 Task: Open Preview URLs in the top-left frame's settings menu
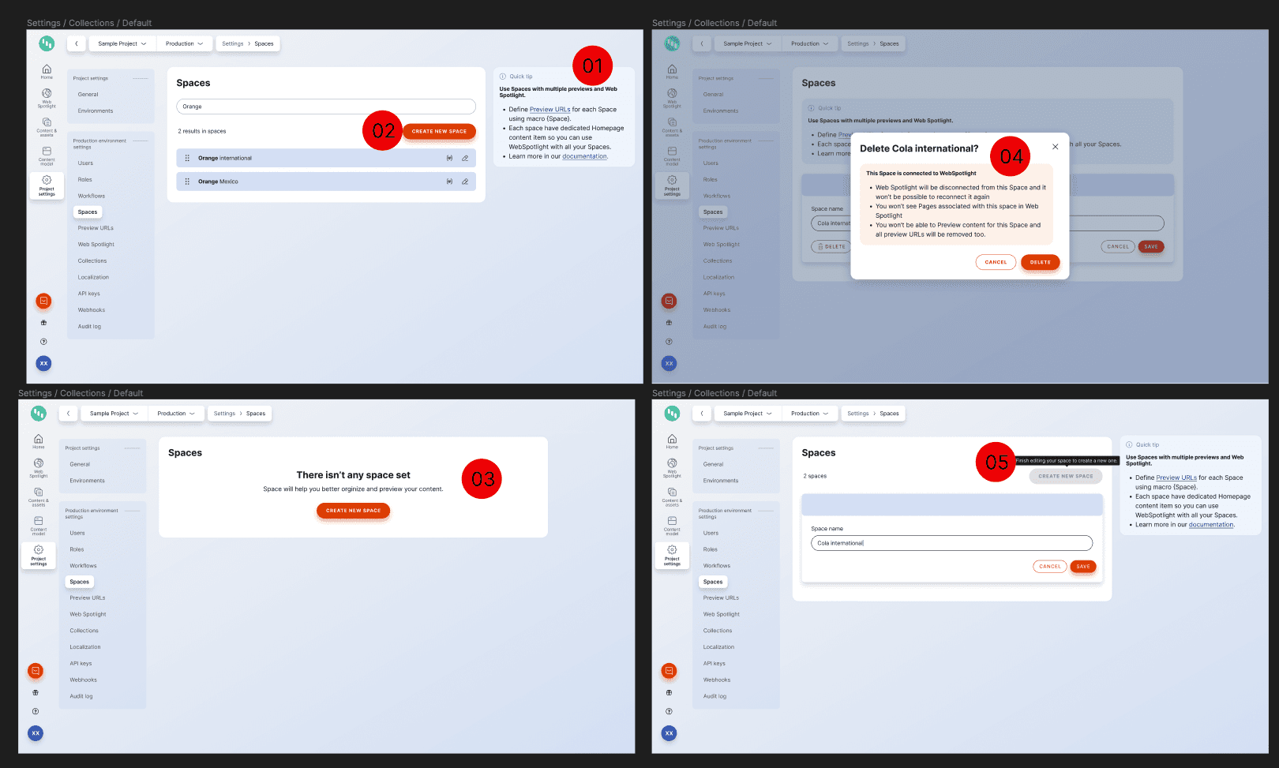[x=96, y=228]
